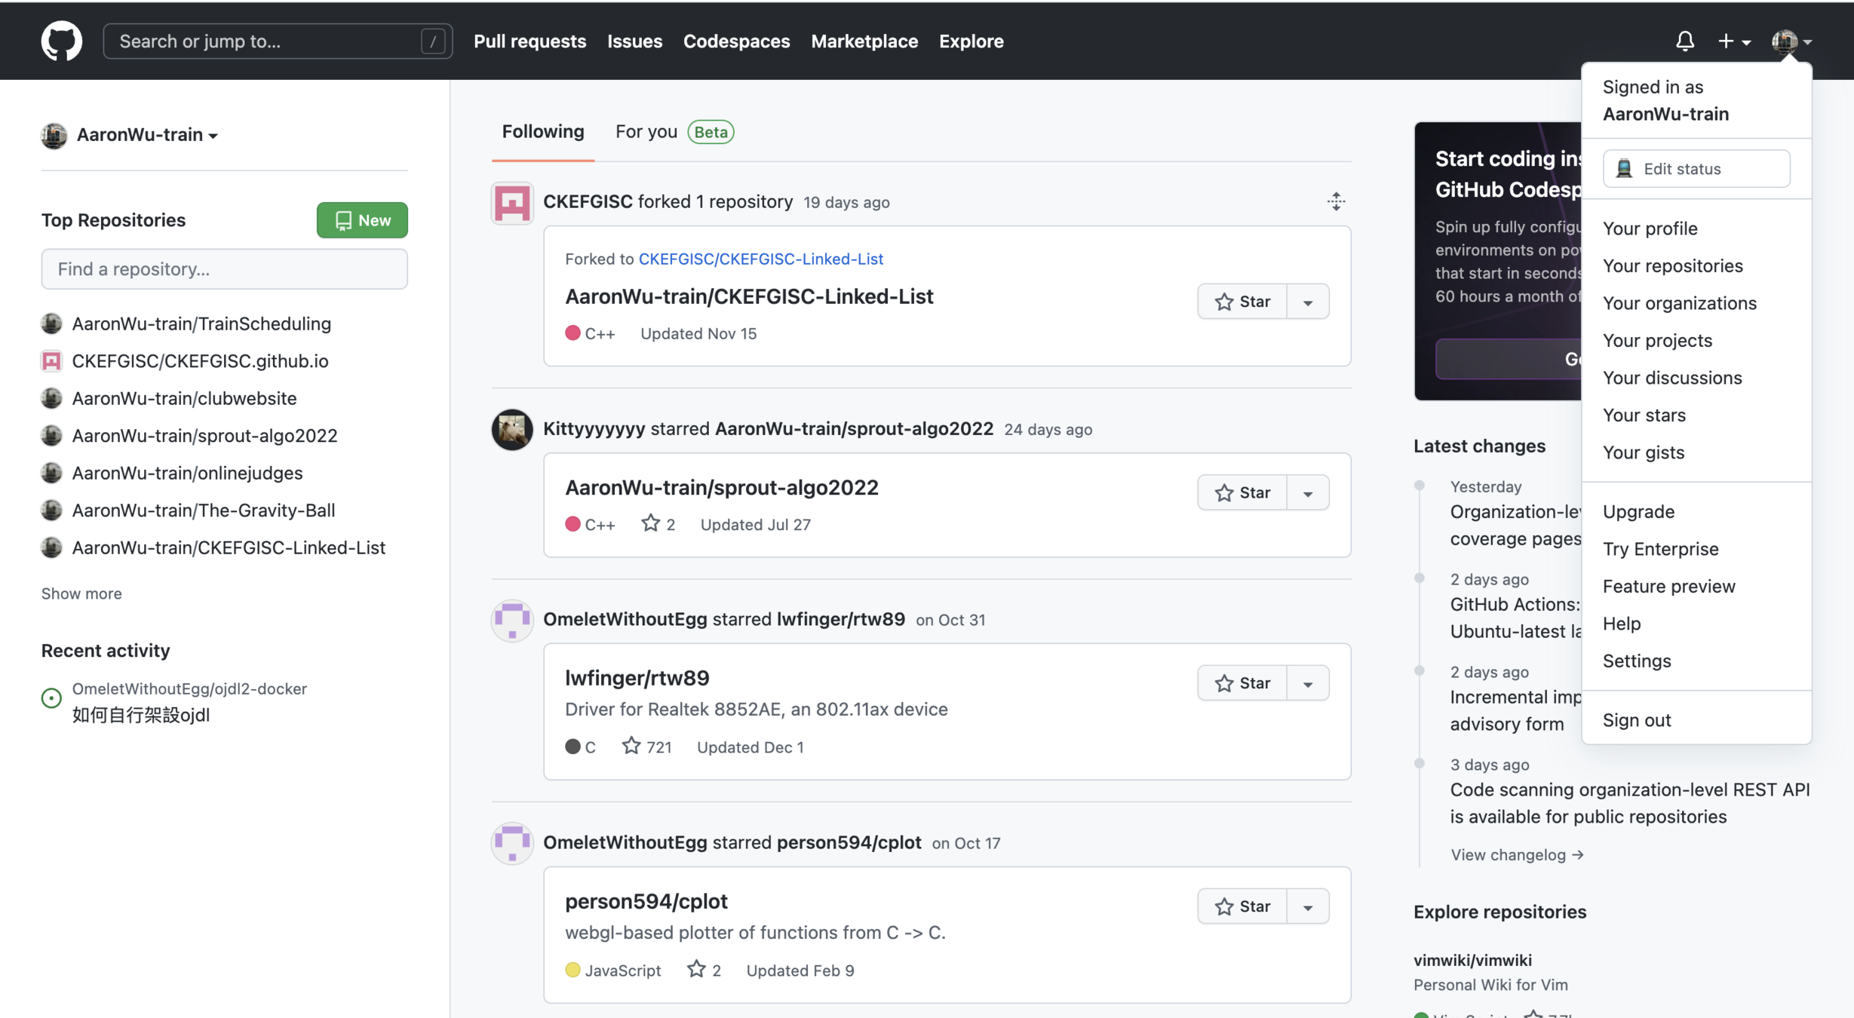Open star list dropdown for CKEFGISC-Linked-List

1307,302
